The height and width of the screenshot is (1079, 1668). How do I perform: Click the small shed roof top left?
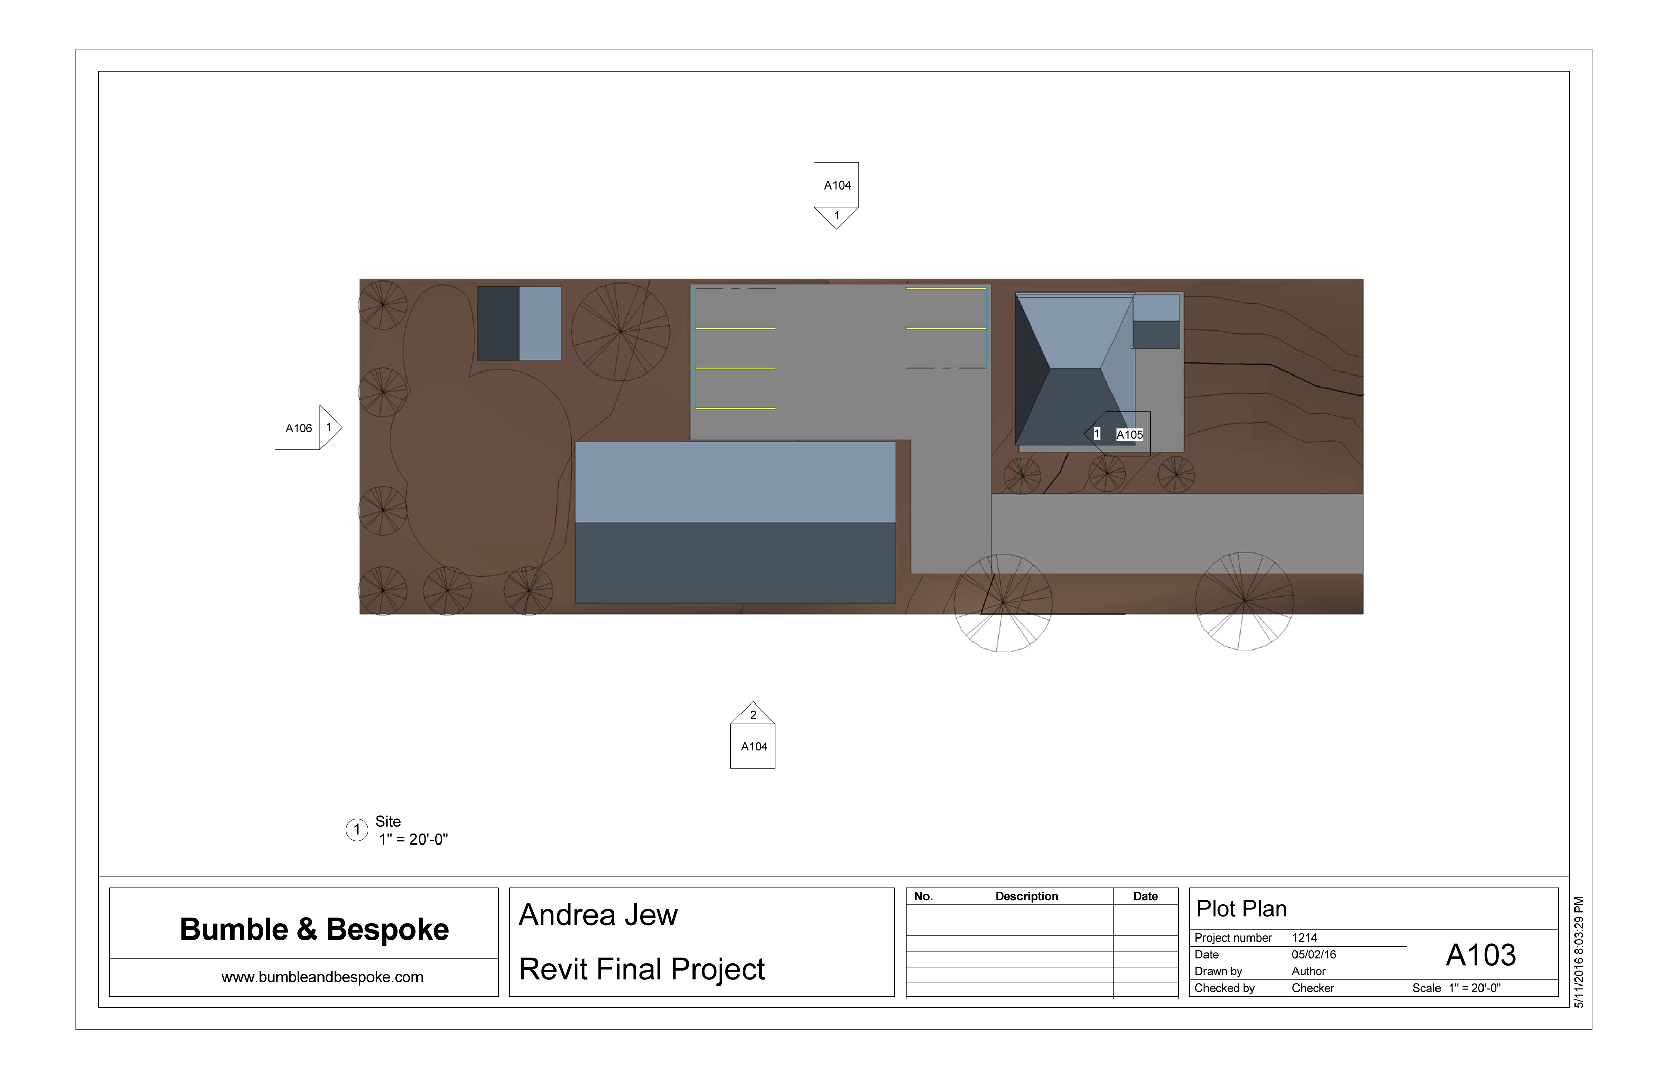tap(519, 323)
